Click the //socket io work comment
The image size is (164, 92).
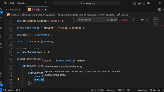28,49
